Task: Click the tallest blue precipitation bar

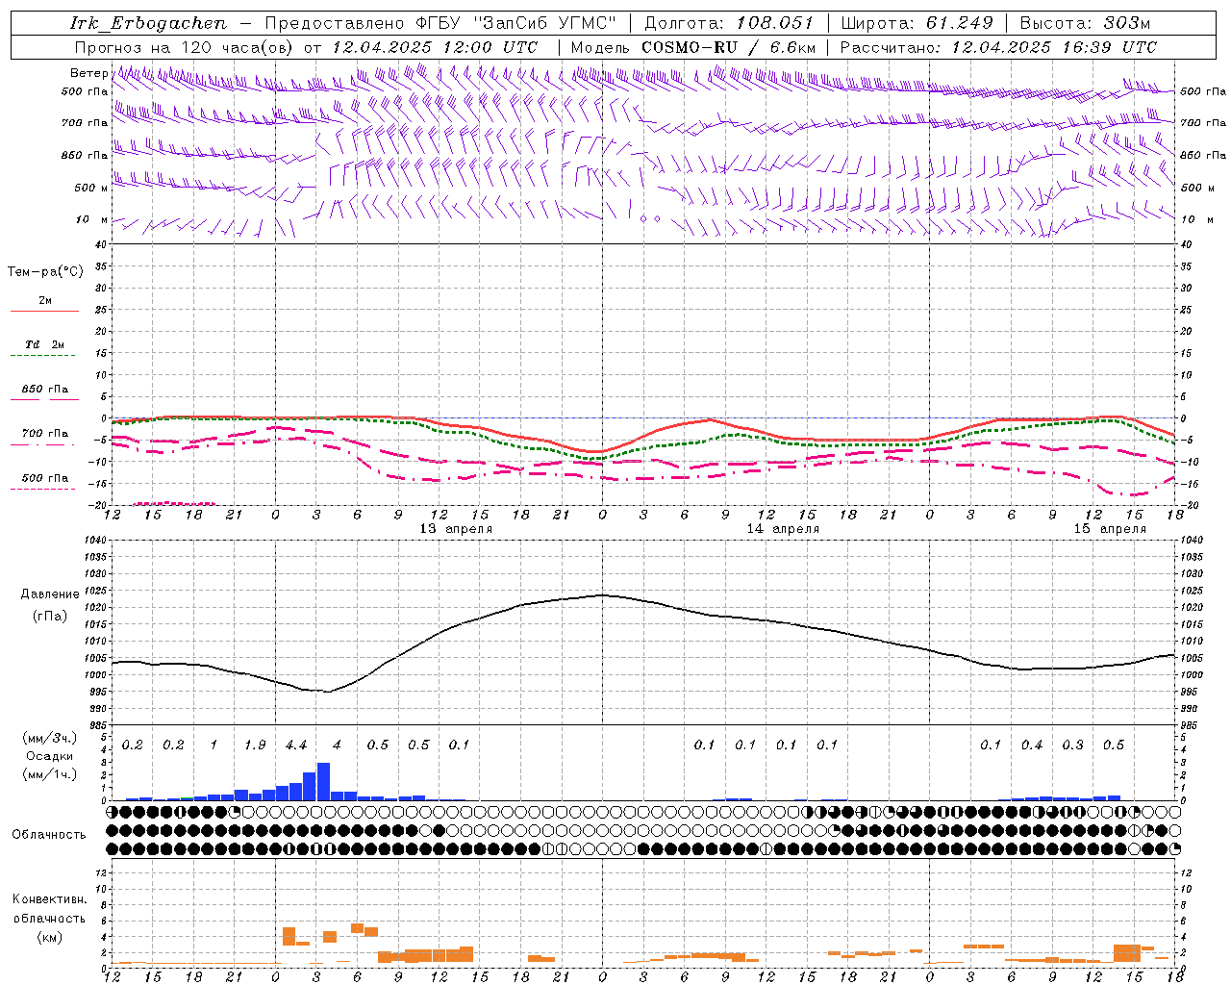Action: [x=323, y=781]
